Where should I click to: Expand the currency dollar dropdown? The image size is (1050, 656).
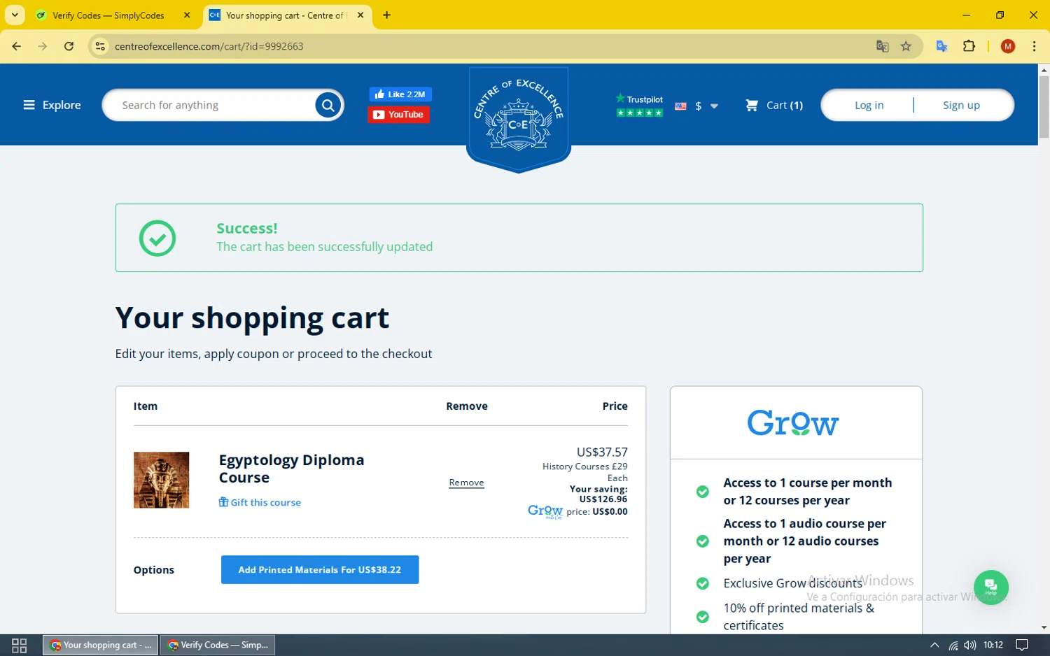point(696,106)
